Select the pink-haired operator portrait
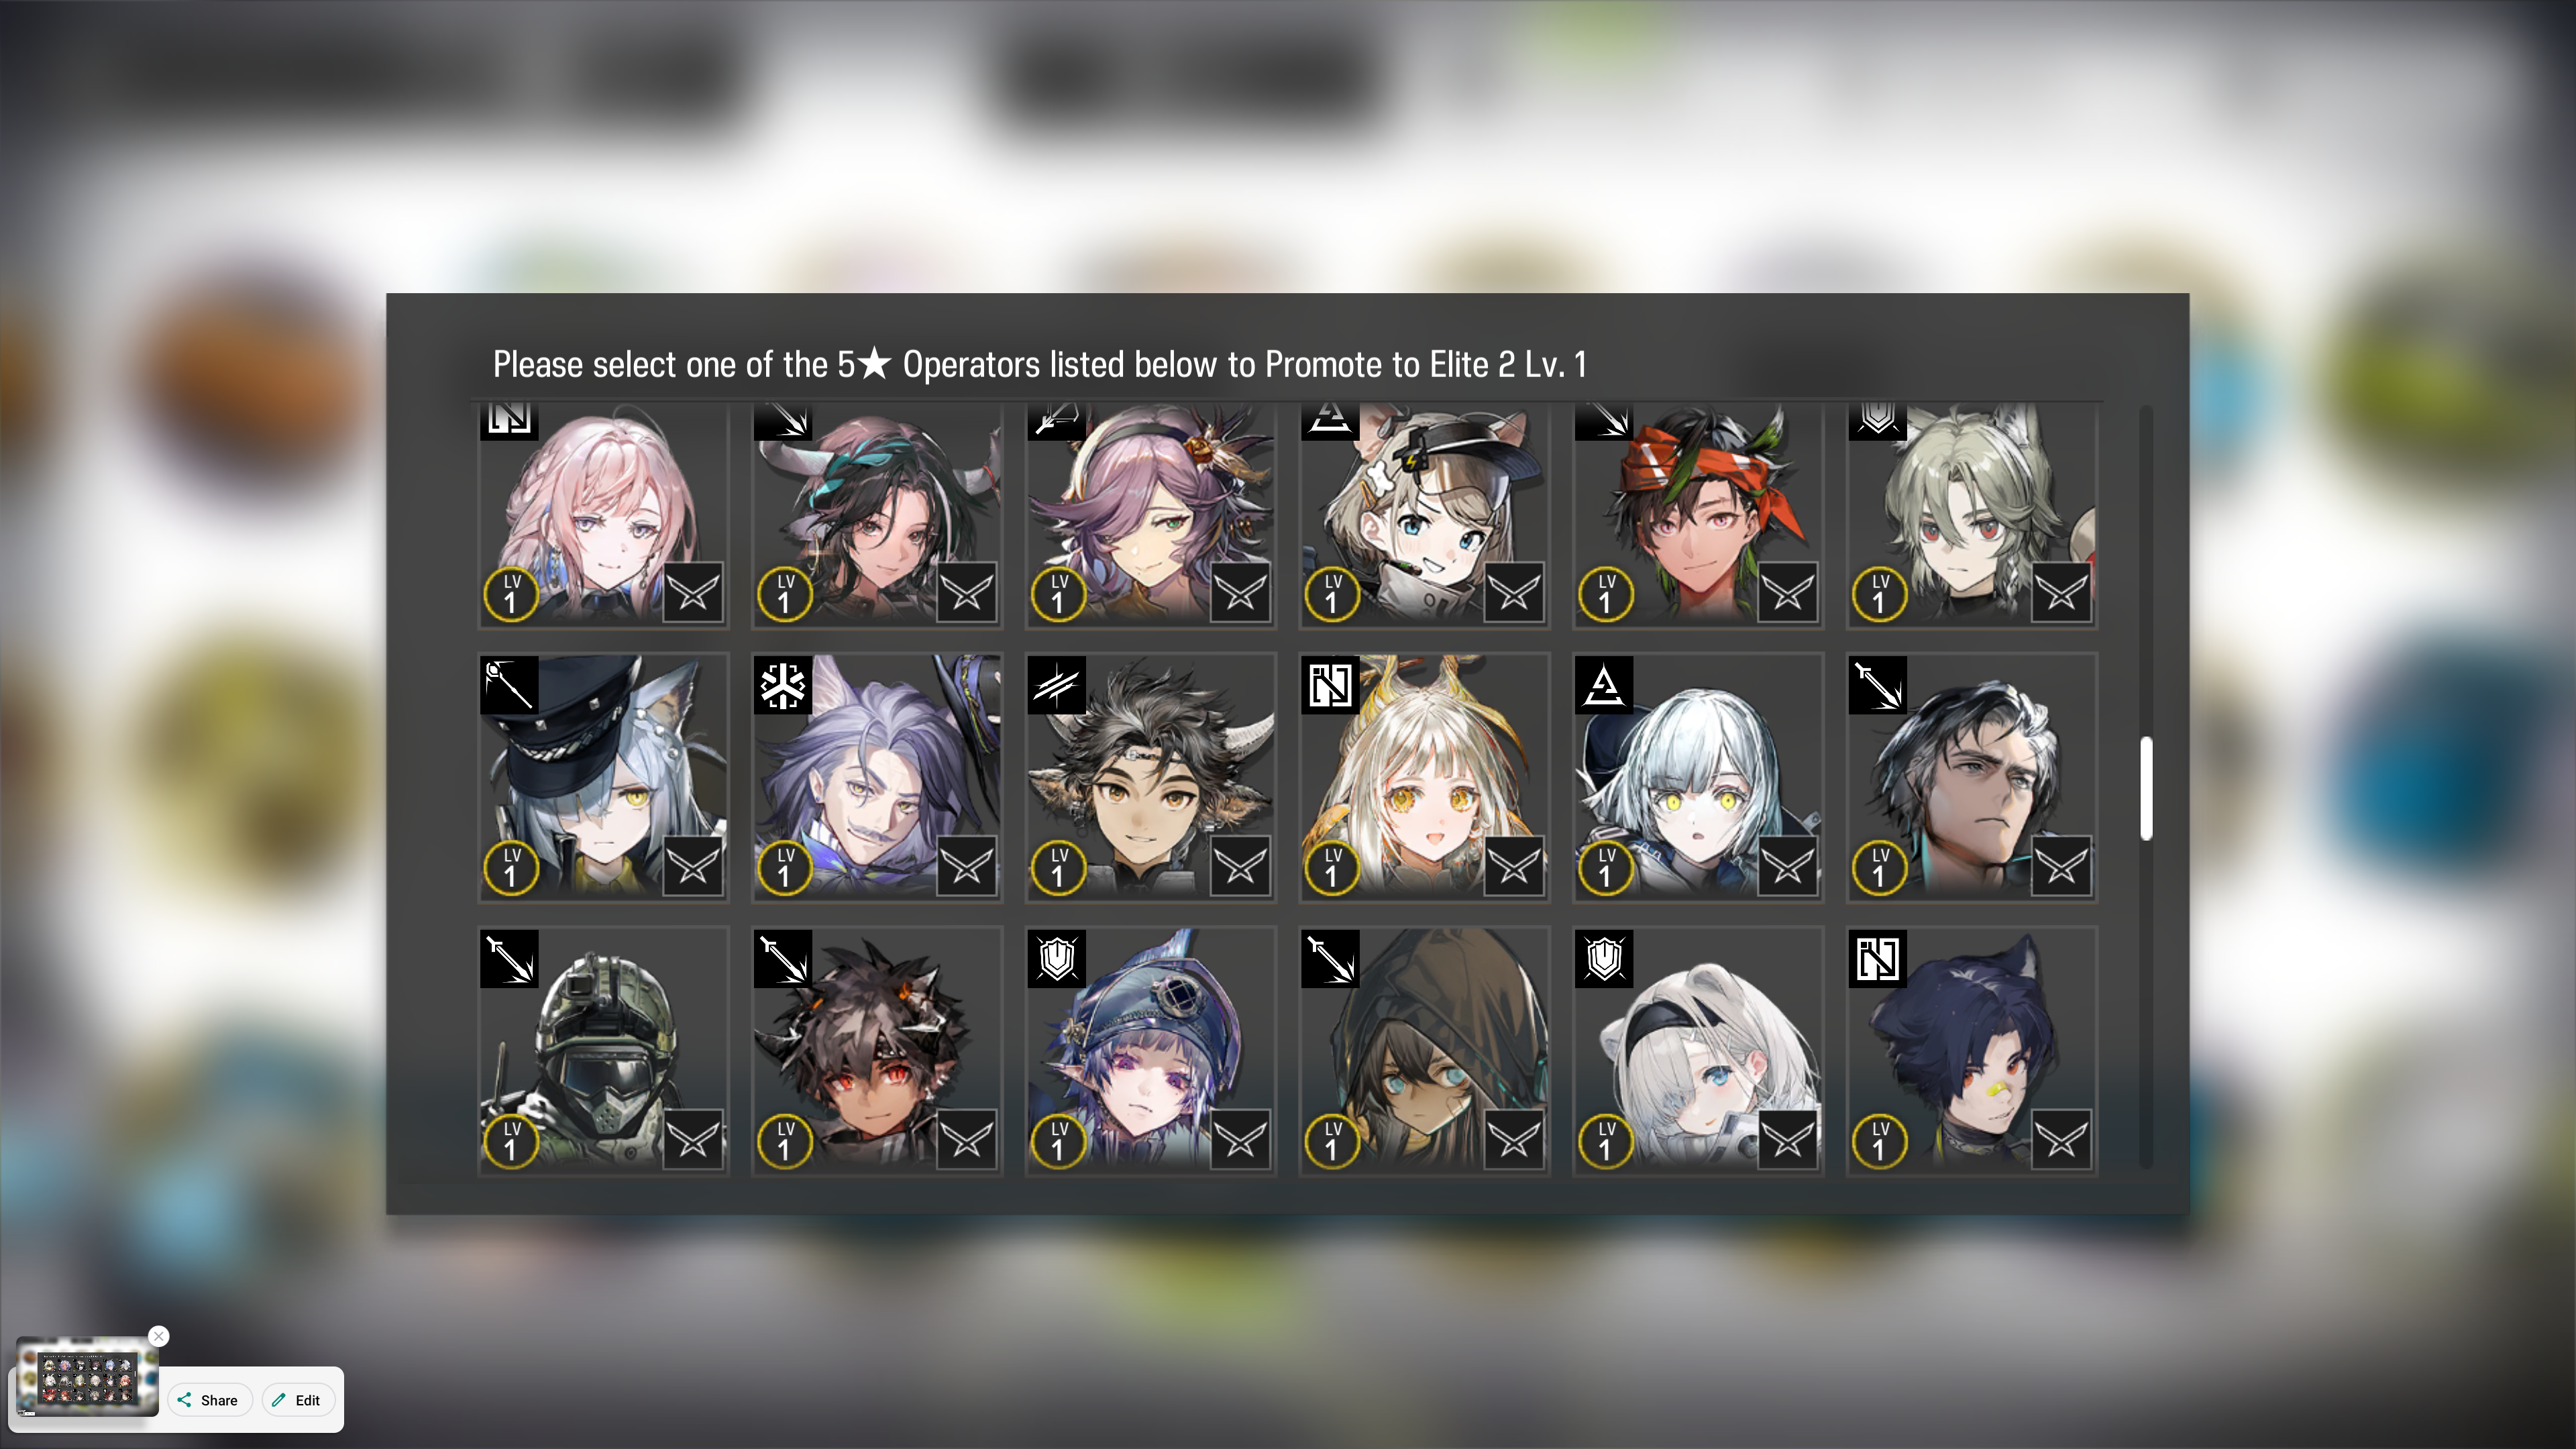2576x1449 pixels. click(x=603, y=514)
